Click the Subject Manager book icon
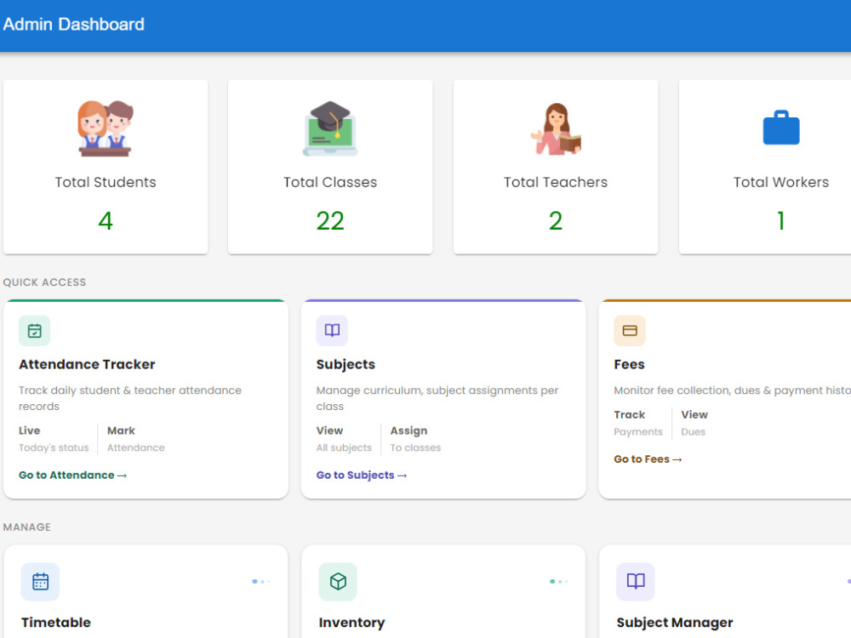 click(x=636, y=582)
